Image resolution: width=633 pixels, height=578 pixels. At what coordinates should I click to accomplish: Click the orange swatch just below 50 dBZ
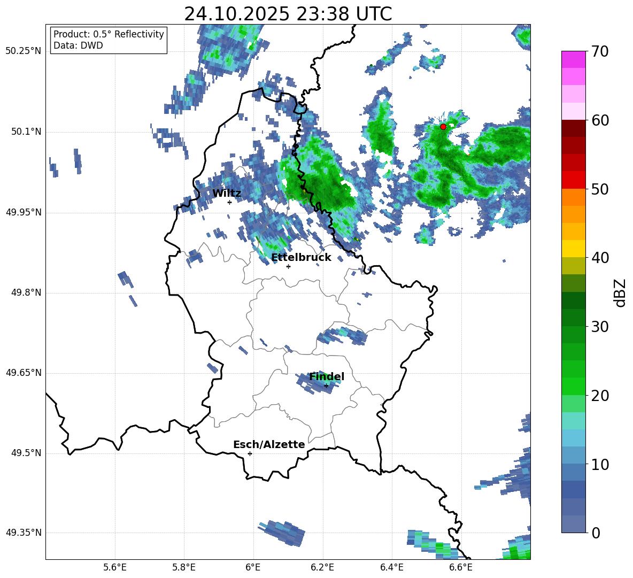pyautogui.click(x=574, y=197)
